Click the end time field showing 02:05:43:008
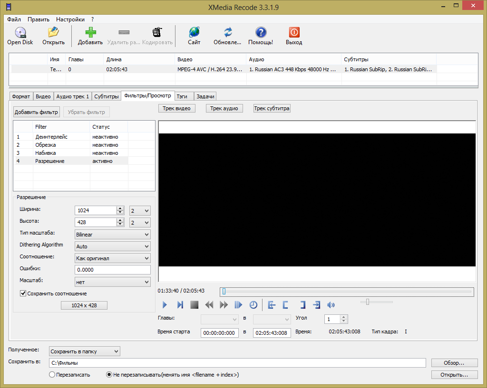487x388 pixels. (272, 333)
